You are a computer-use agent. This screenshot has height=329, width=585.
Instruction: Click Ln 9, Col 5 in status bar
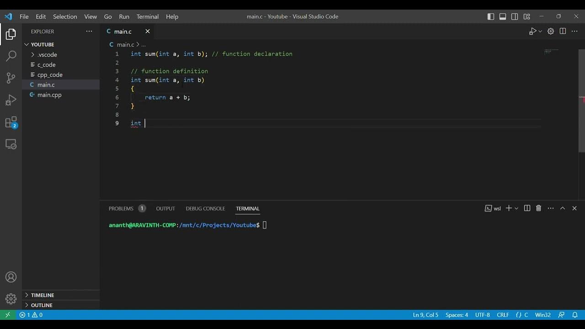tap(425, 315)
